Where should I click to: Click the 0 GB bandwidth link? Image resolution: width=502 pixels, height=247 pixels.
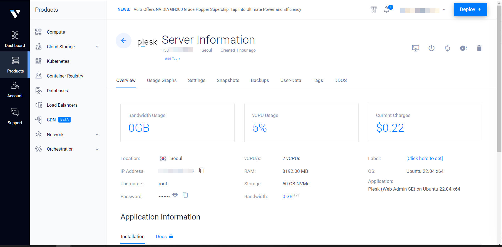(287, 196)
